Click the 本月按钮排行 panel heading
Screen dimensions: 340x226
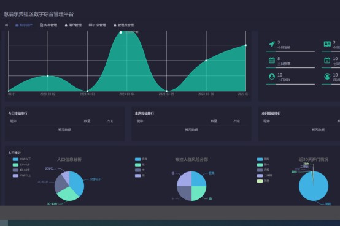click(x=271, y=113)
